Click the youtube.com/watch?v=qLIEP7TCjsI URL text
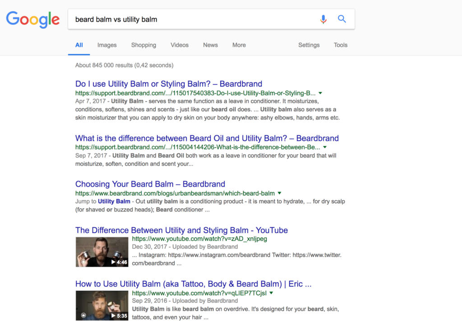 [x=199, y=293]
